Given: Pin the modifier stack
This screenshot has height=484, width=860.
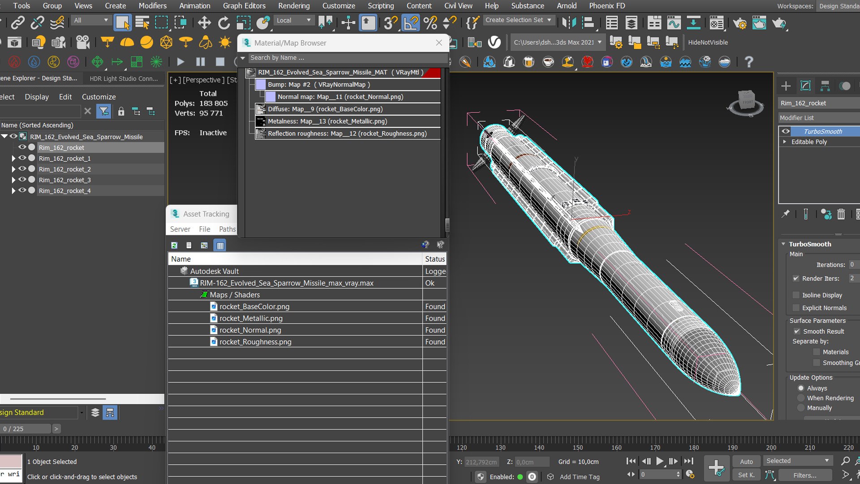Looking at the screenshot, I should pyautogui.click(x=786, y=214).
